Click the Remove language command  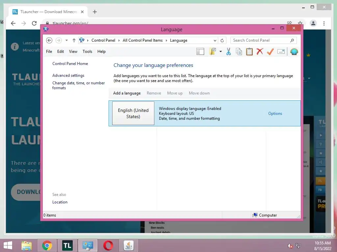pos(154,93)
